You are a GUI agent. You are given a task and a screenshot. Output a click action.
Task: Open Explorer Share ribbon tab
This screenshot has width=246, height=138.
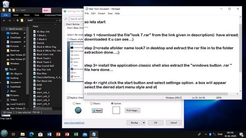tap(27, 15)
